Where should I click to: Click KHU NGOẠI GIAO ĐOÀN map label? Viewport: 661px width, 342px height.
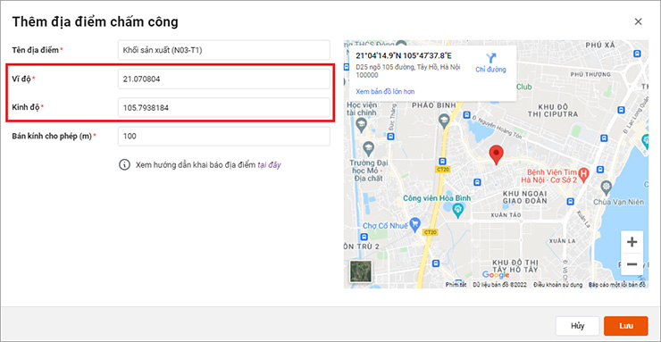point(525,196)
